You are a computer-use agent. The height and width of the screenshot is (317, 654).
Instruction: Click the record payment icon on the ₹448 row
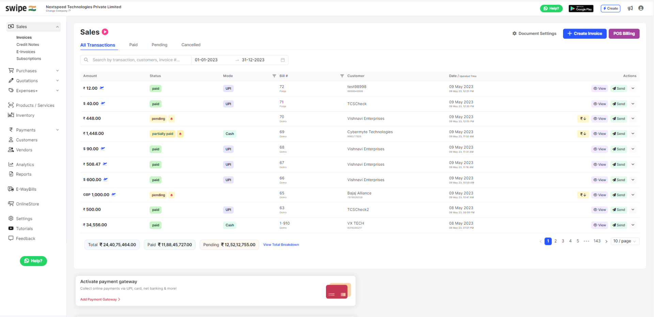583,119
